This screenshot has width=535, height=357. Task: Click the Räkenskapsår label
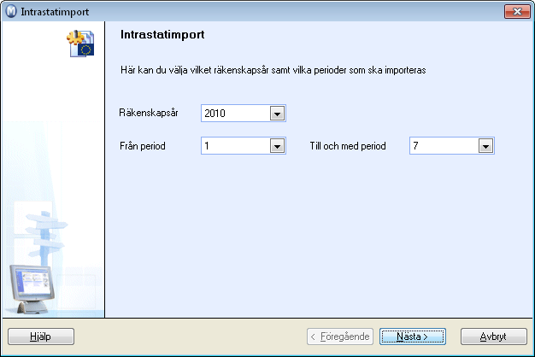(x=149, y=113)
